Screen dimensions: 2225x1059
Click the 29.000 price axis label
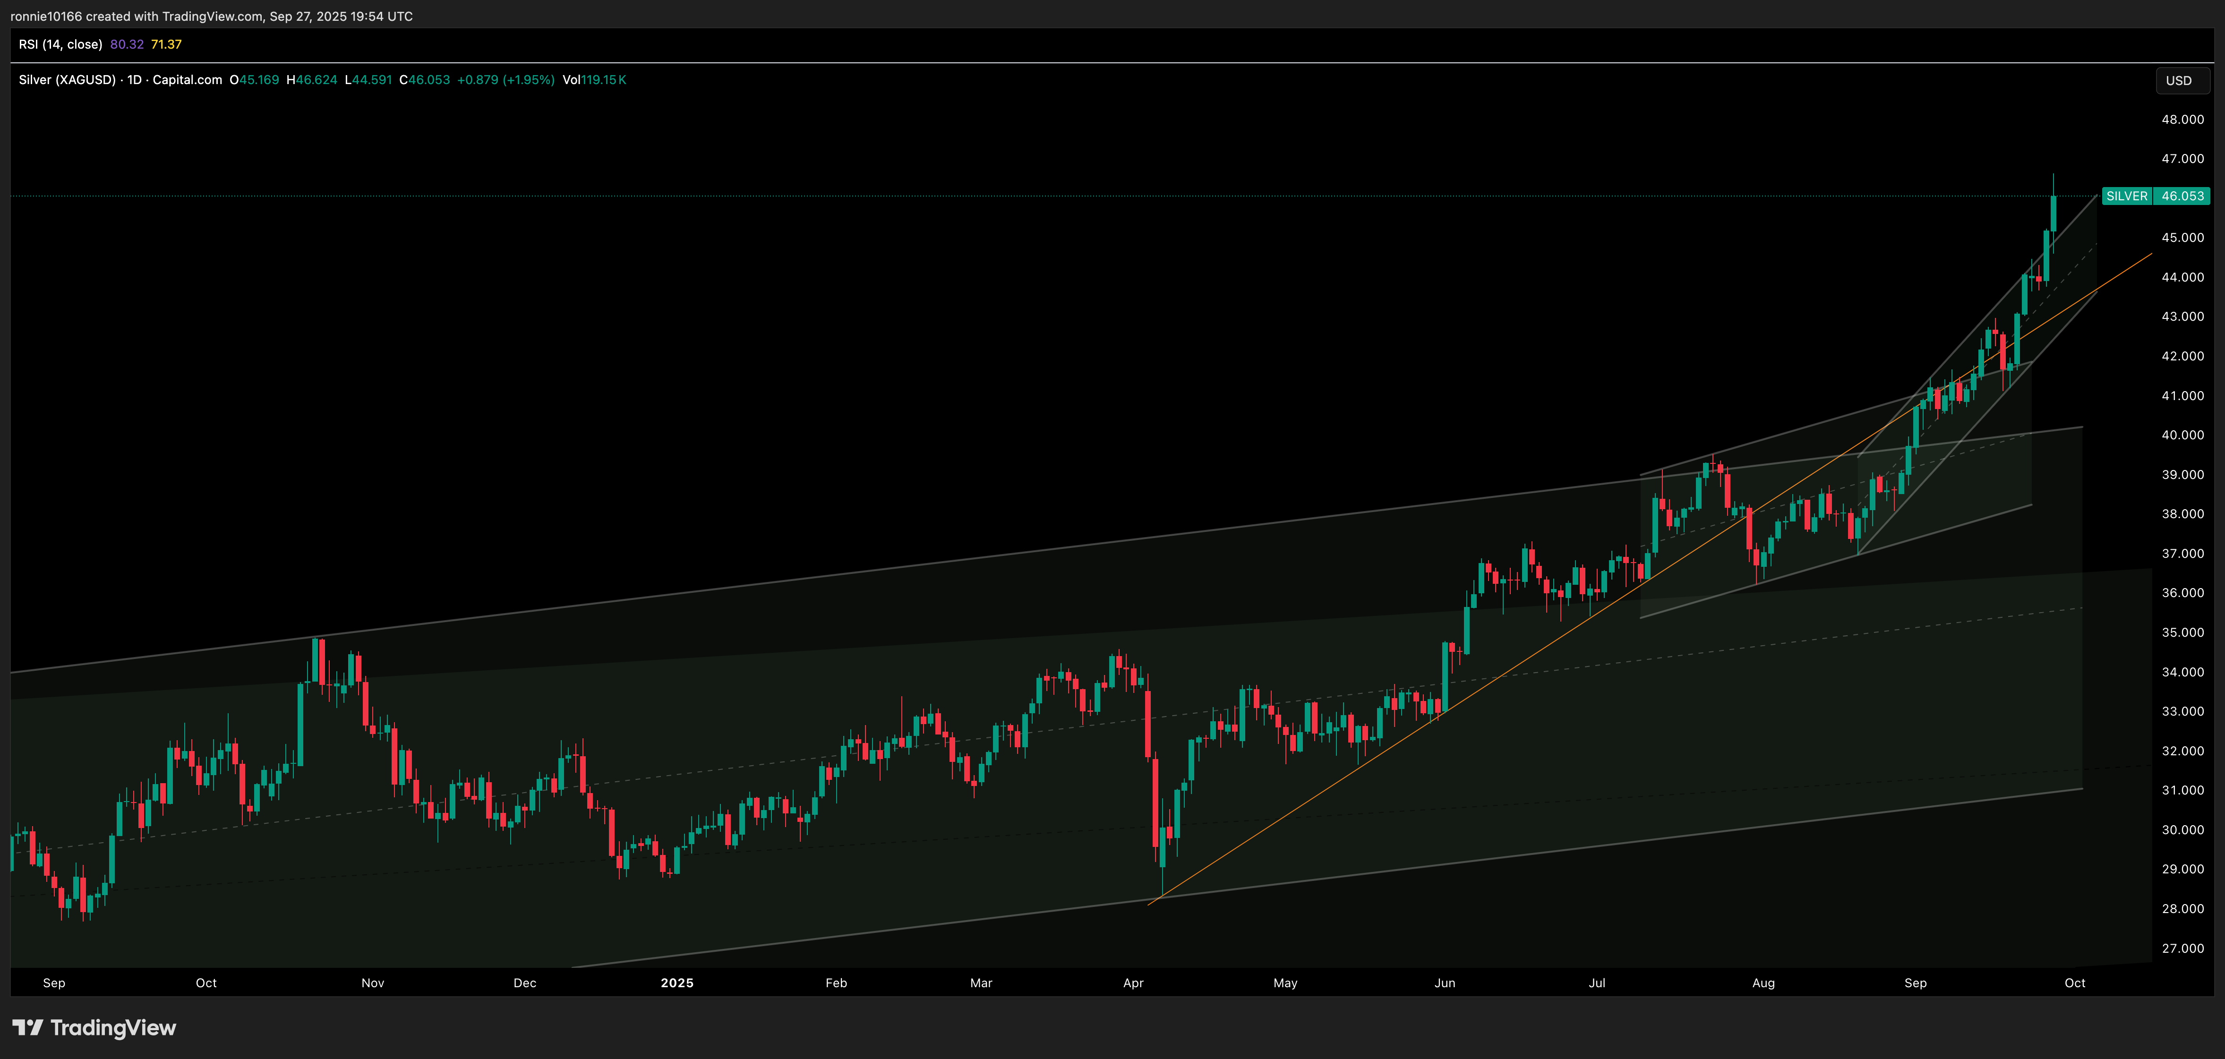(2182, 870)
